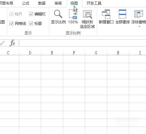The height and width of the screenshot is (134, 146).
Task: Open the 显示比例 zoom dialog
Action: pyautogui.click(x=58, y=17)
